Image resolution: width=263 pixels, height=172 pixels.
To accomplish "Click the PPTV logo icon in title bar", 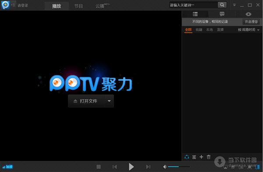I will tap(5, 5).
